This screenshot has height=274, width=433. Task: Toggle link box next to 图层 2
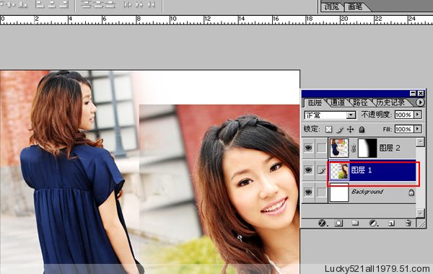[321, 148]
